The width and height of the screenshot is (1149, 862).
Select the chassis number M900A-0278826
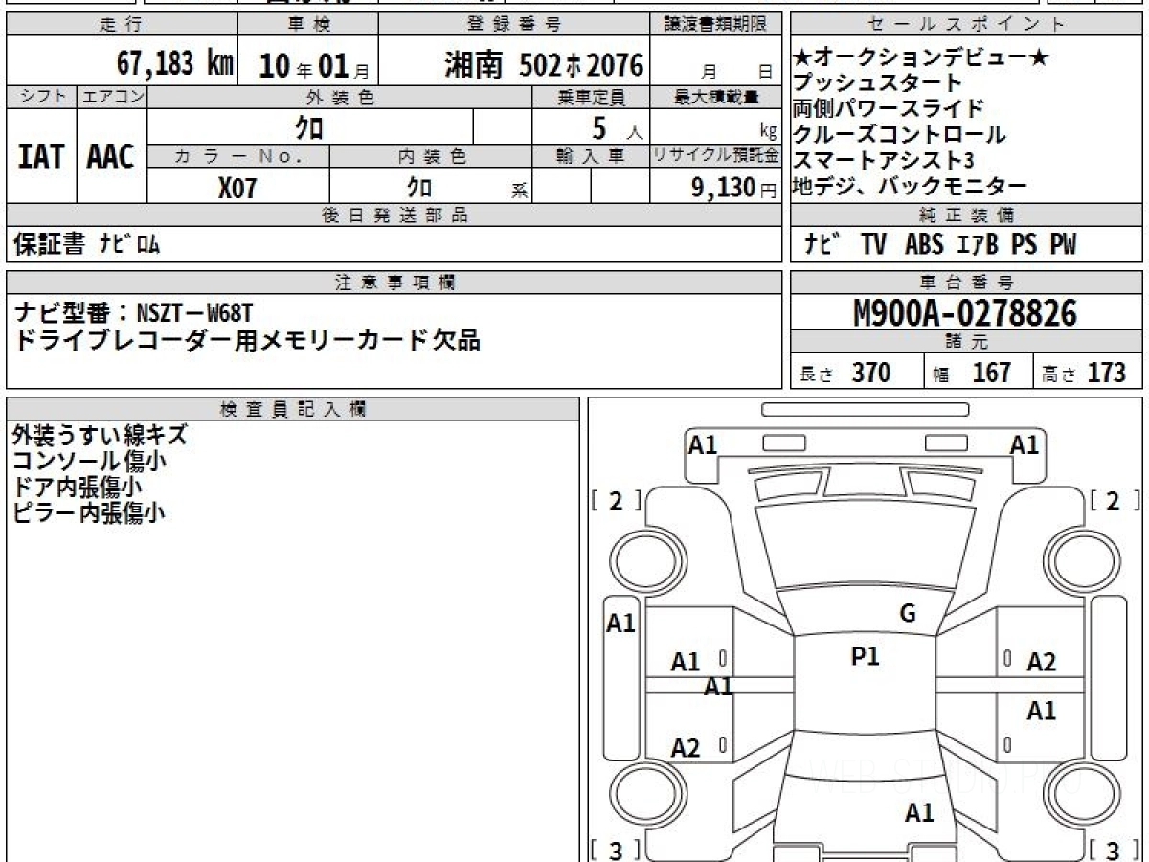click(x=965, y=312)
